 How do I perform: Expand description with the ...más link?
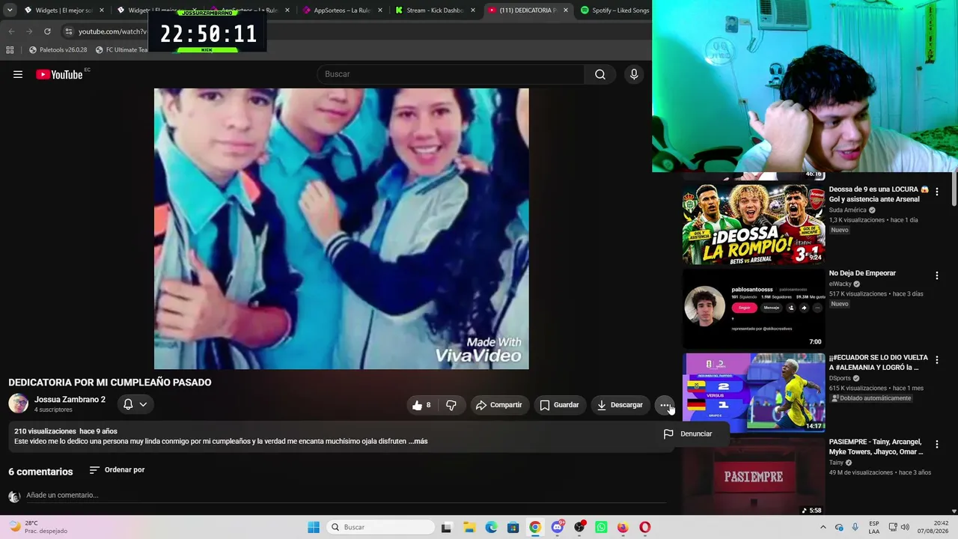click(418, 442)
